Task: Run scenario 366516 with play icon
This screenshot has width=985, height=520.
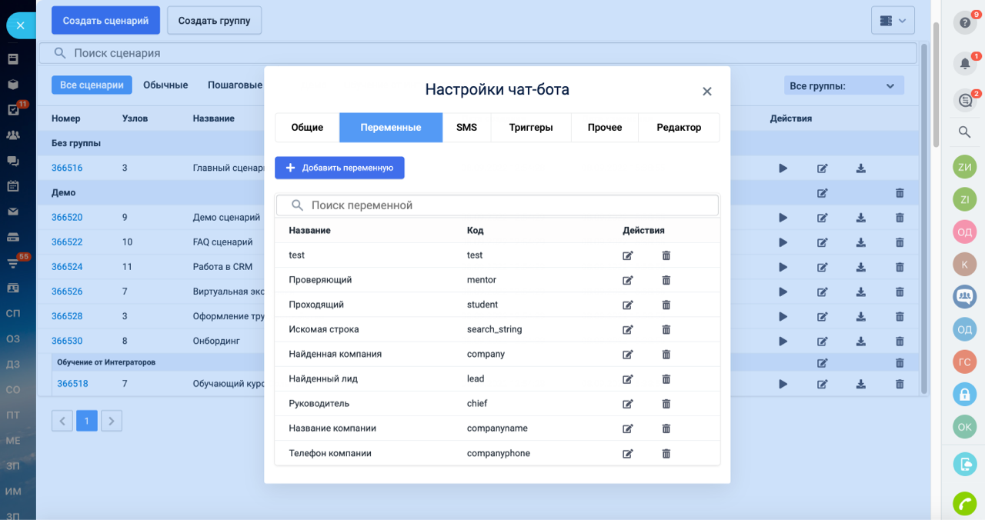Action: 783,168
